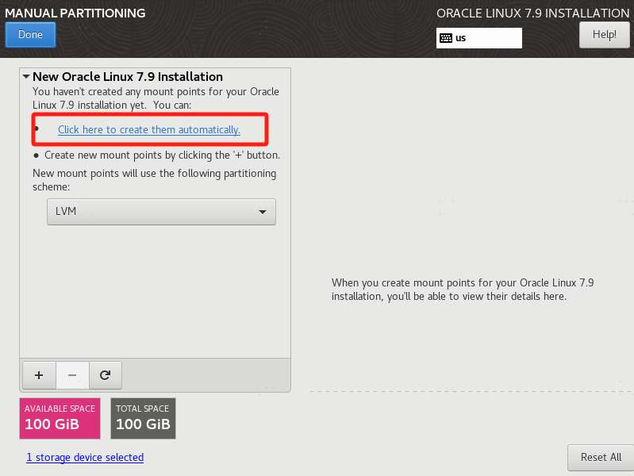This screenshot has height=476, width=634.
Task: Click the Oracle Linux 7.9 Installation title
Action: click(x=532, y=13)
